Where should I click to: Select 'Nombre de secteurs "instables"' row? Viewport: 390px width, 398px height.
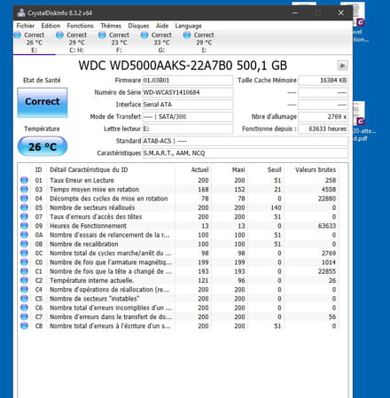[179, 299]
